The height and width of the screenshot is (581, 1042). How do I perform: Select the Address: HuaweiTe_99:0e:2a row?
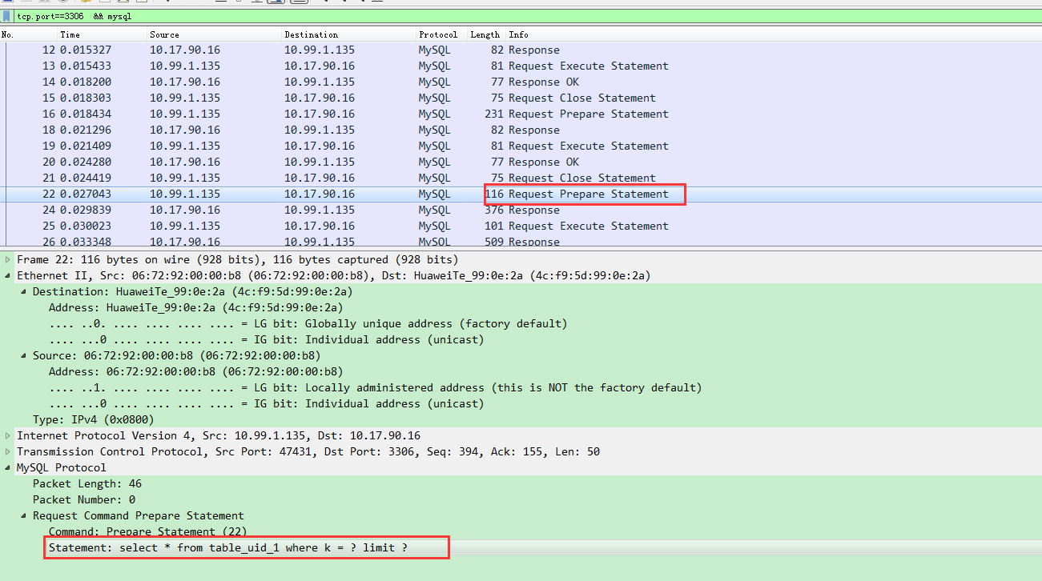(x=521, y=307)
